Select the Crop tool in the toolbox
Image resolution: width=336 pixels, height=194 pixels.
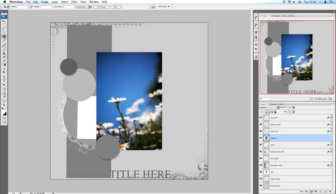[x=4, y=36]
